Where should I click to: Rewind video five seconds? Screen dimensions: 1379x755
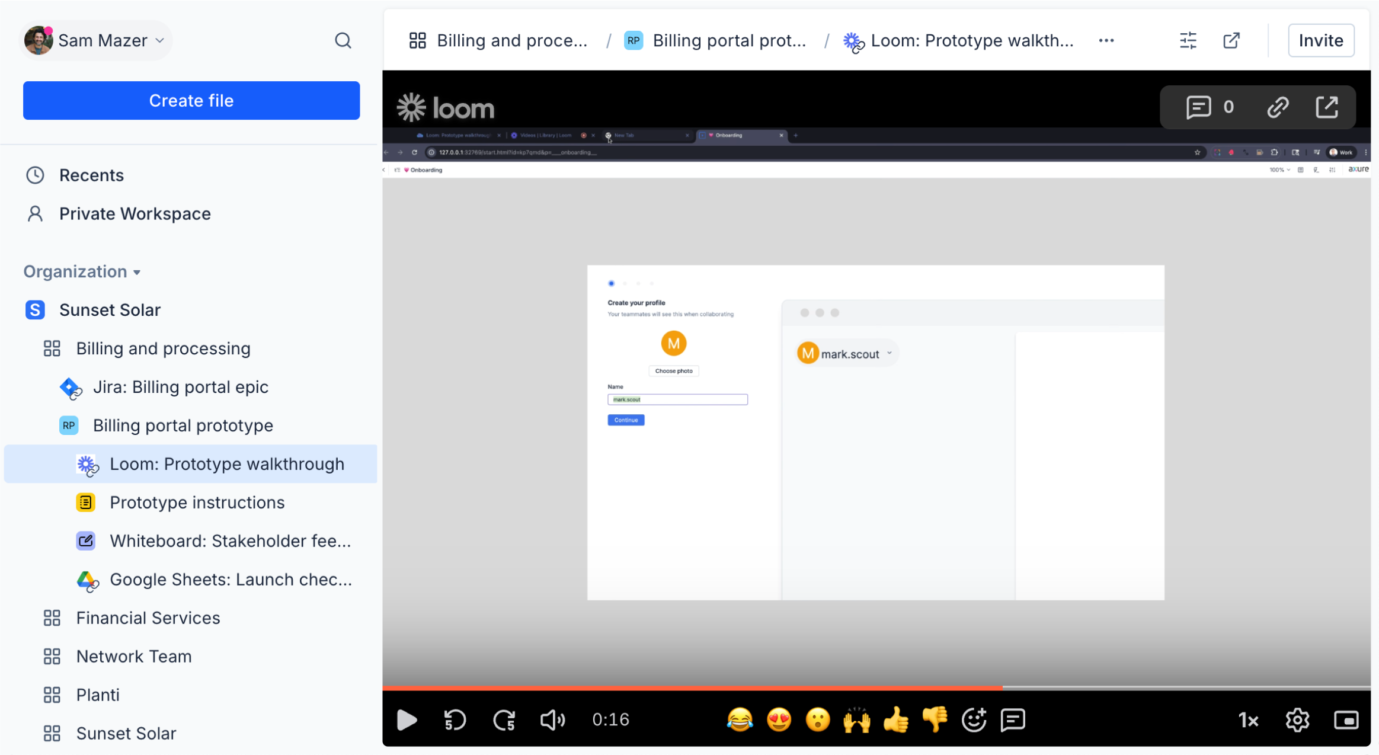coord(455,720)
